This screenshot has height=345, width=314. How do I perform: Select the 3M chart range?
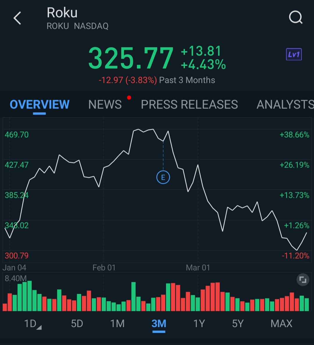point(159,324)
